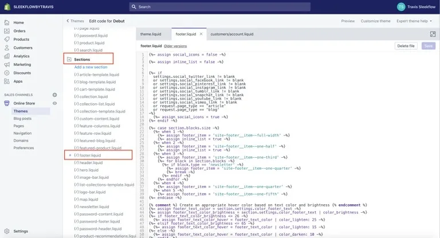Open password-header.liquid file
This screenshot has width=440, height=238.
point(98,229)
